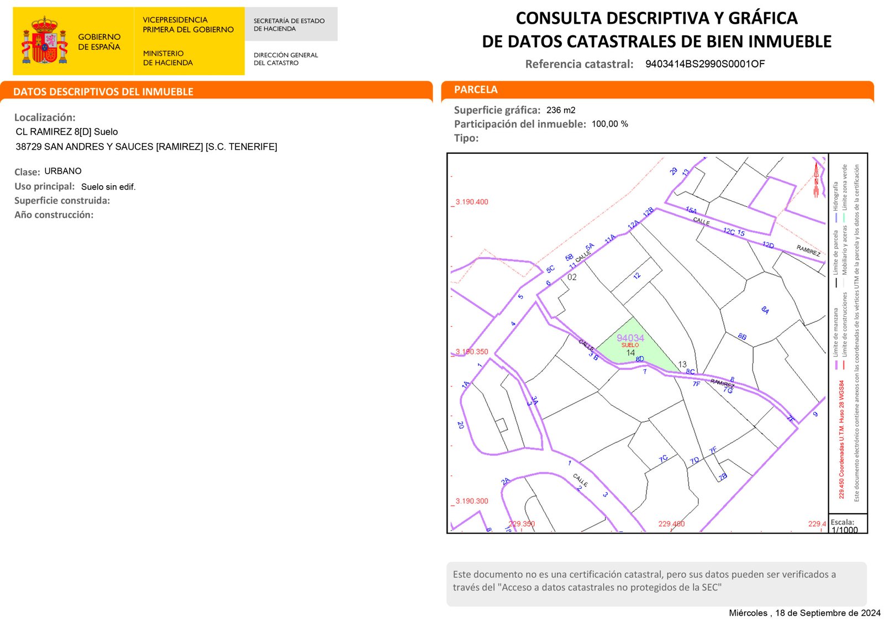Click the '1/1000' scale value
The height and width of the screenshot is (628, 884).
coord(845,530)
